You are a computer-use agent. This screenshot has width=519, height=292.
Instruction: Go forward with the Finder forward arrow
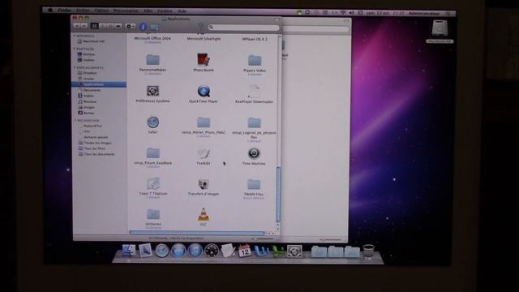(84, 26)
